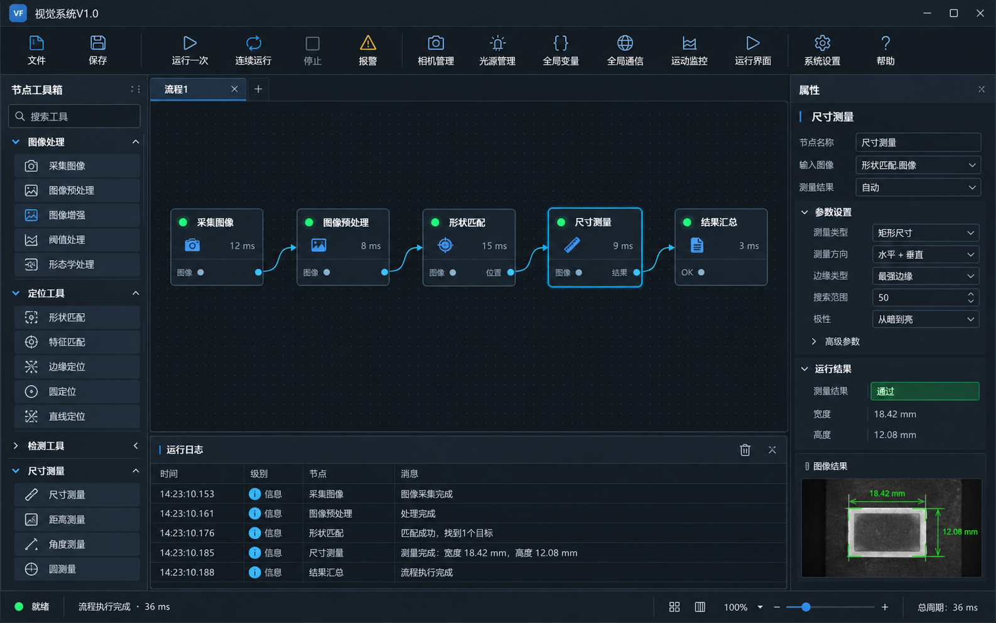Viewport: 996px width, 623px height.
Task: Open the 测量类型 dropdown
Action: (926, 233)
